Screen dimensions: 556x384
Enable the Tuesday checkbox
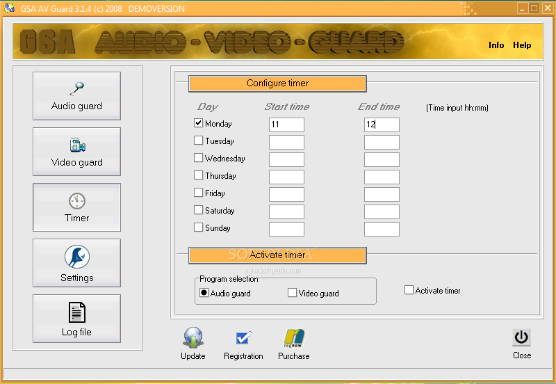[198, 141]
